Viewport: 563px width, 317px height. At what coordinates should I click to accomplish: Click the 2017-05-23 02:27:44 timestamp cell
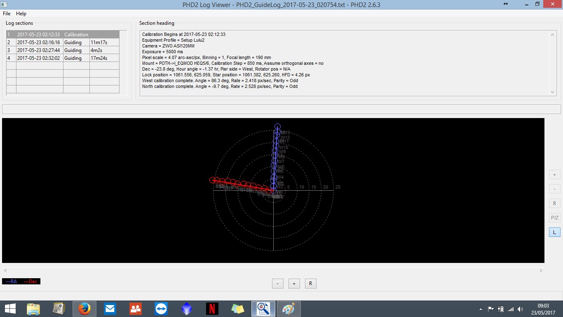[x=39, y=50]
